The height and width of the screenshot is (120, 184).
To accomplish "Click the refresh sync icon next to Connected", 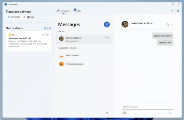I will point(24,17).
